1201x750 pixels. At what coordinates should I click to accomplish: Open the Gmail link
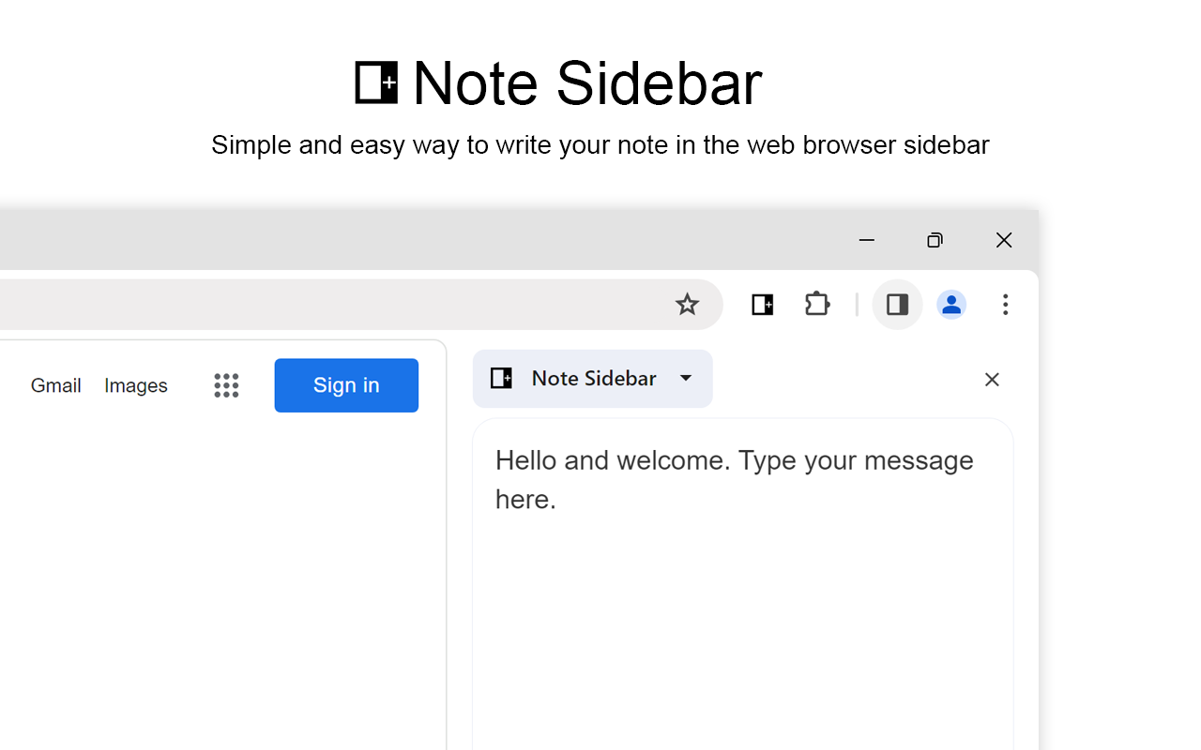point(55,385)
